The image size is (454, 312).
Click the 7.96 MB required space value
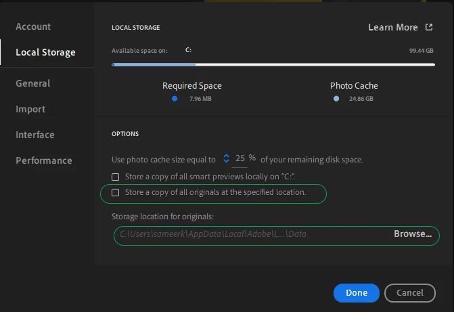[x=200, y=99]
